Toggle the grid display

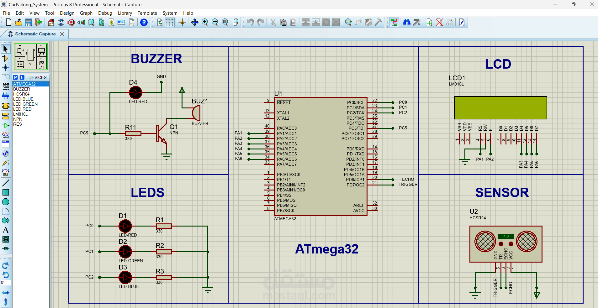click(x=170, y=22)
